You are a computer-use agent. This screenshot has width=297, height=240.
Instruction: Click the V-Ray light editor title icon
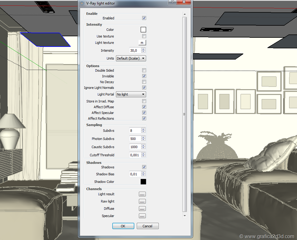coord(82,3)
